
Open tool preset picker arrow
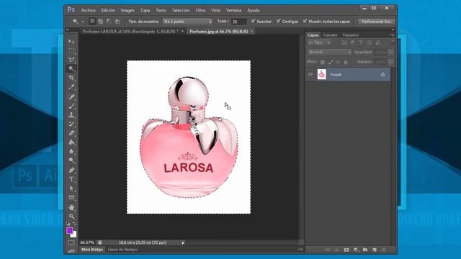(83, 22)
